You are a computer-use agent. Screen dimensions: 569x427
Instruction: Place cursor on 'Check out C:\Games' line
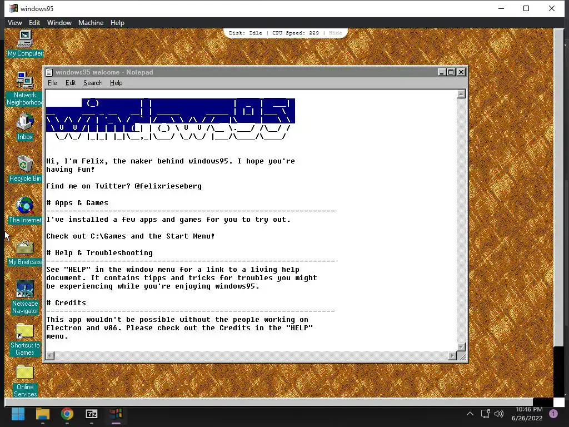pyautogui.click(x=130, y=236)
